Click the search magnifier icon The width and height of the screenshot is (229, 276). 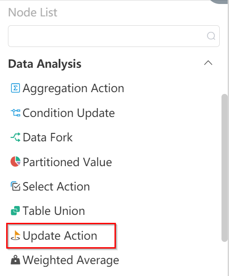pyautogui.click(x=211, y=36)
